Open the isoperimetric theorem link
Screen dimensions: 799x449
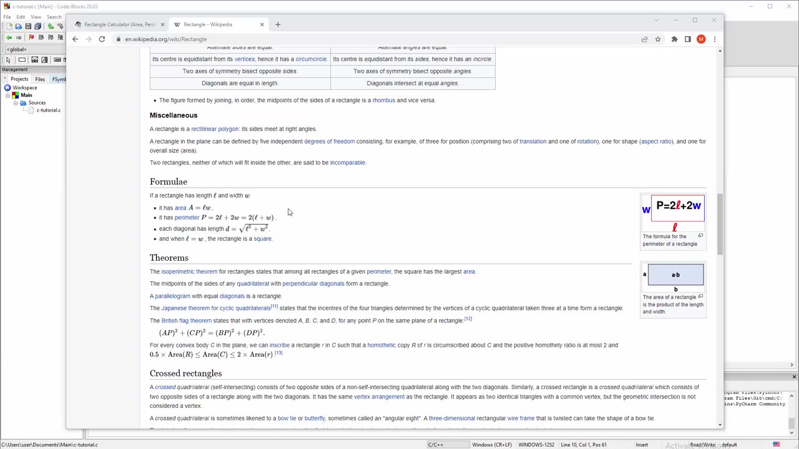pyautogui.click(x=189, y=272)
